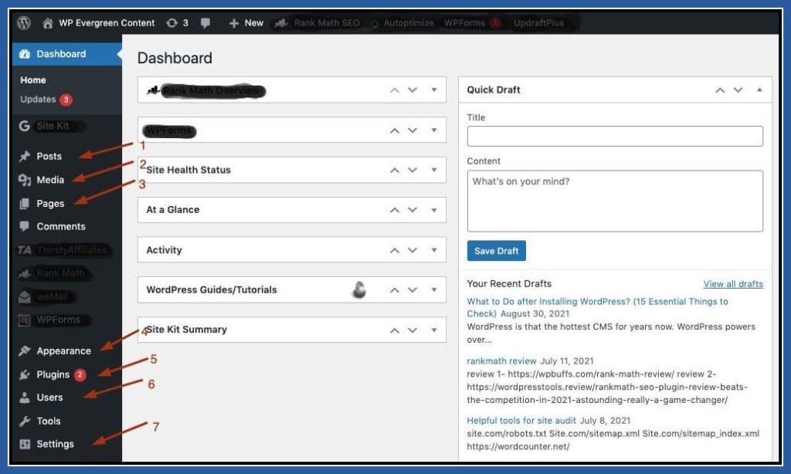Screen dimensions: 791x474
Task: Open the Helpful tools for site audit draft
Action: 521,421
